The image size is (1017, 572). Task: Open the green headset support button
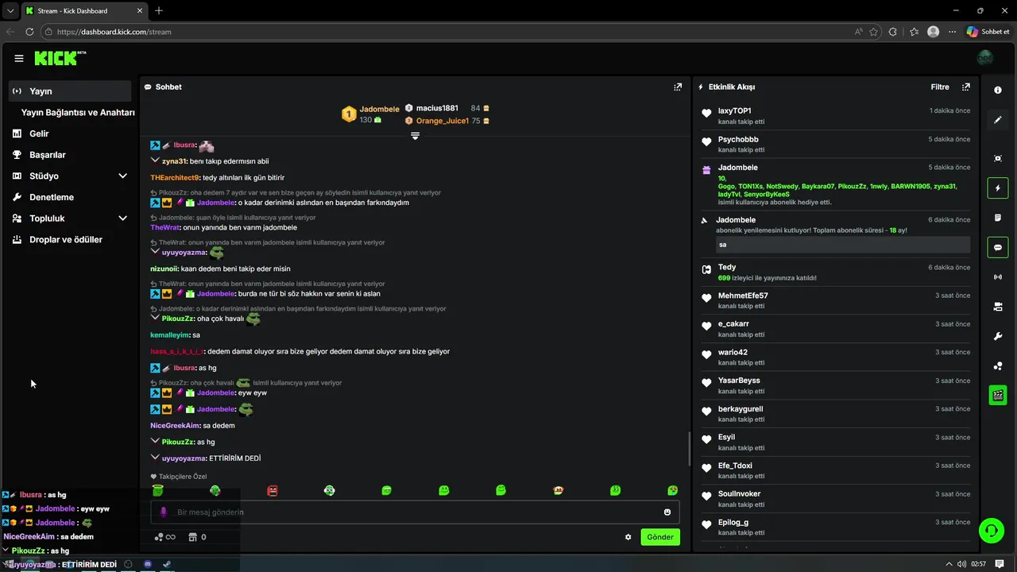[991, 530]
